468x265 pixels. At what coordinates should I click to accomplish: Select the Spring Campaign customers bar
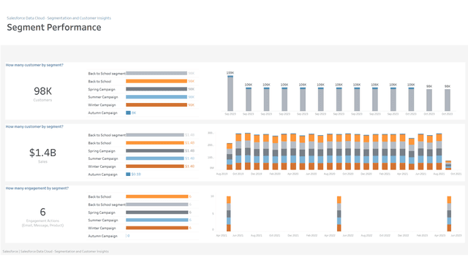[x=156, y=89]
